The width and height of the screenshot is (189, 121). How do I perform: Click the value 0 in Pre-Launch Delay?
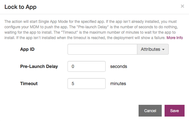tap(73, 66)
